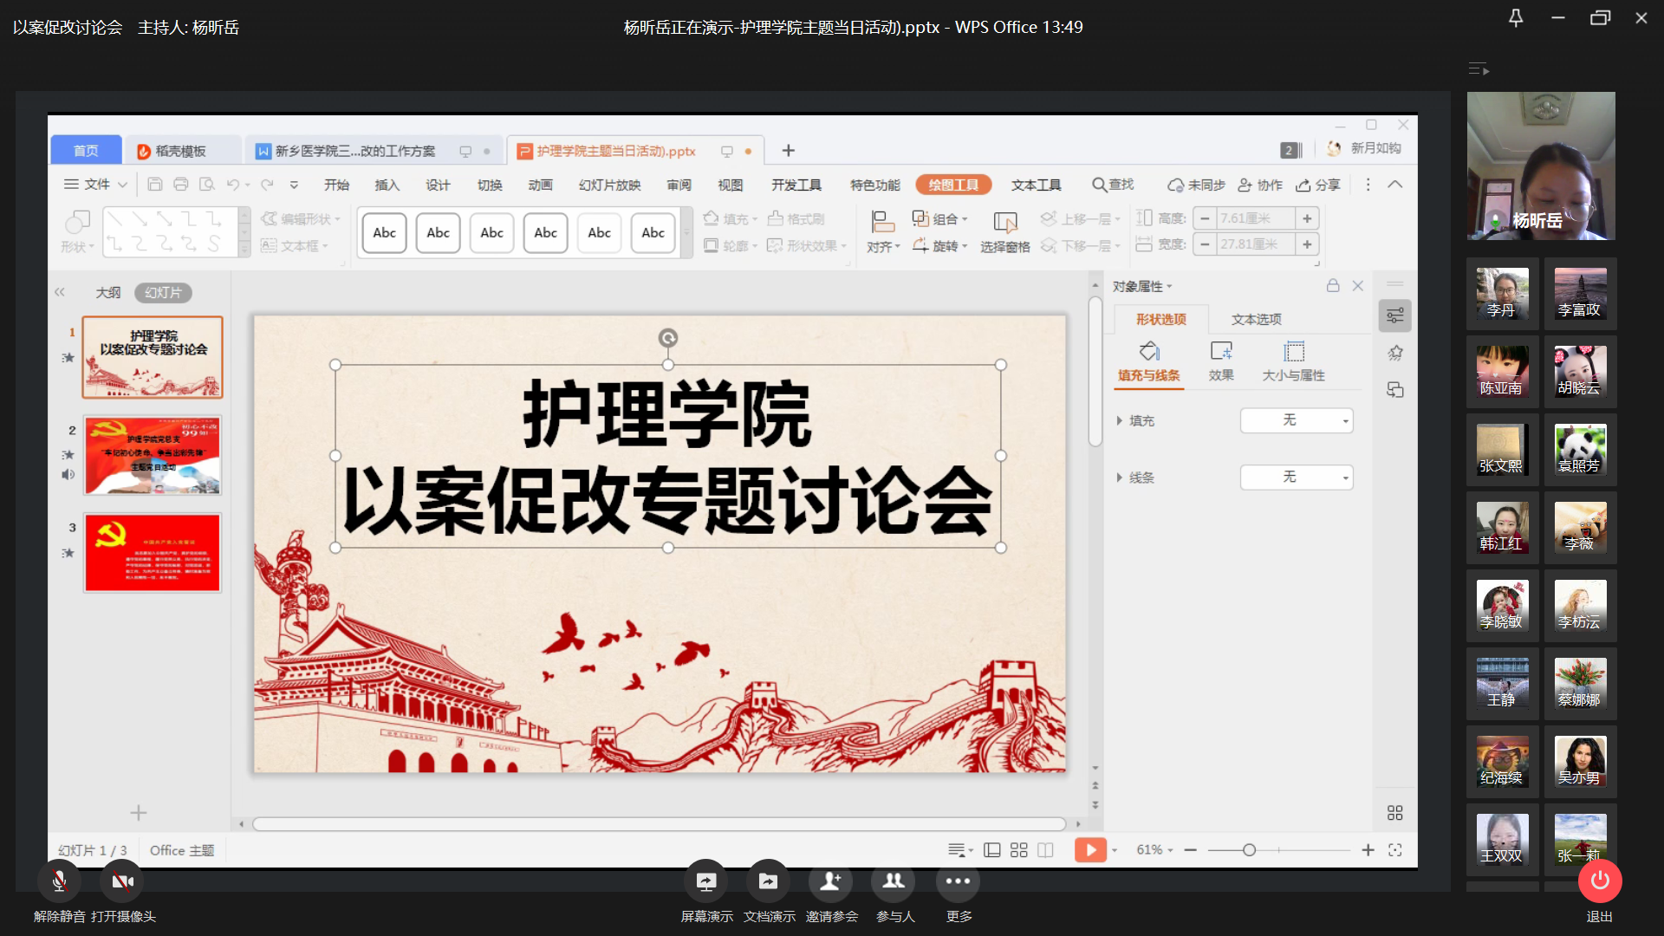
Task: Open the 参与人 participants icon
Action: 894,881
